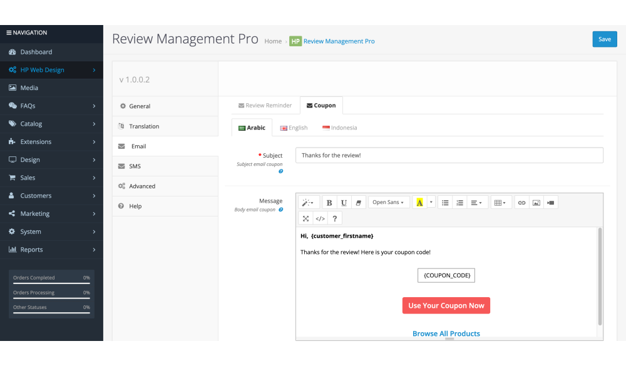Image resolution: width=626 pixels, height=366 pixels.
Task: Switch to the Review Reminder tab
Action: (265, 106)
